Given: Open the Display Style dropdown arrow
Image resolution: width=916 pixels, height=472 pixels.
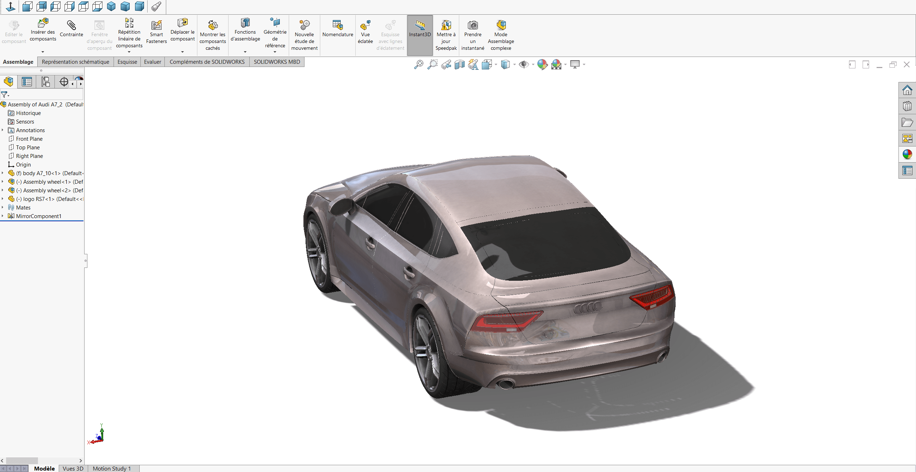Looking at the screenshot, I should click(514, 64).
